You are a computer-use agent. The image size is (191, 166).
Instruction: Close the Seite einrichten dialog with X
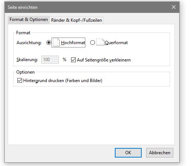174,7
